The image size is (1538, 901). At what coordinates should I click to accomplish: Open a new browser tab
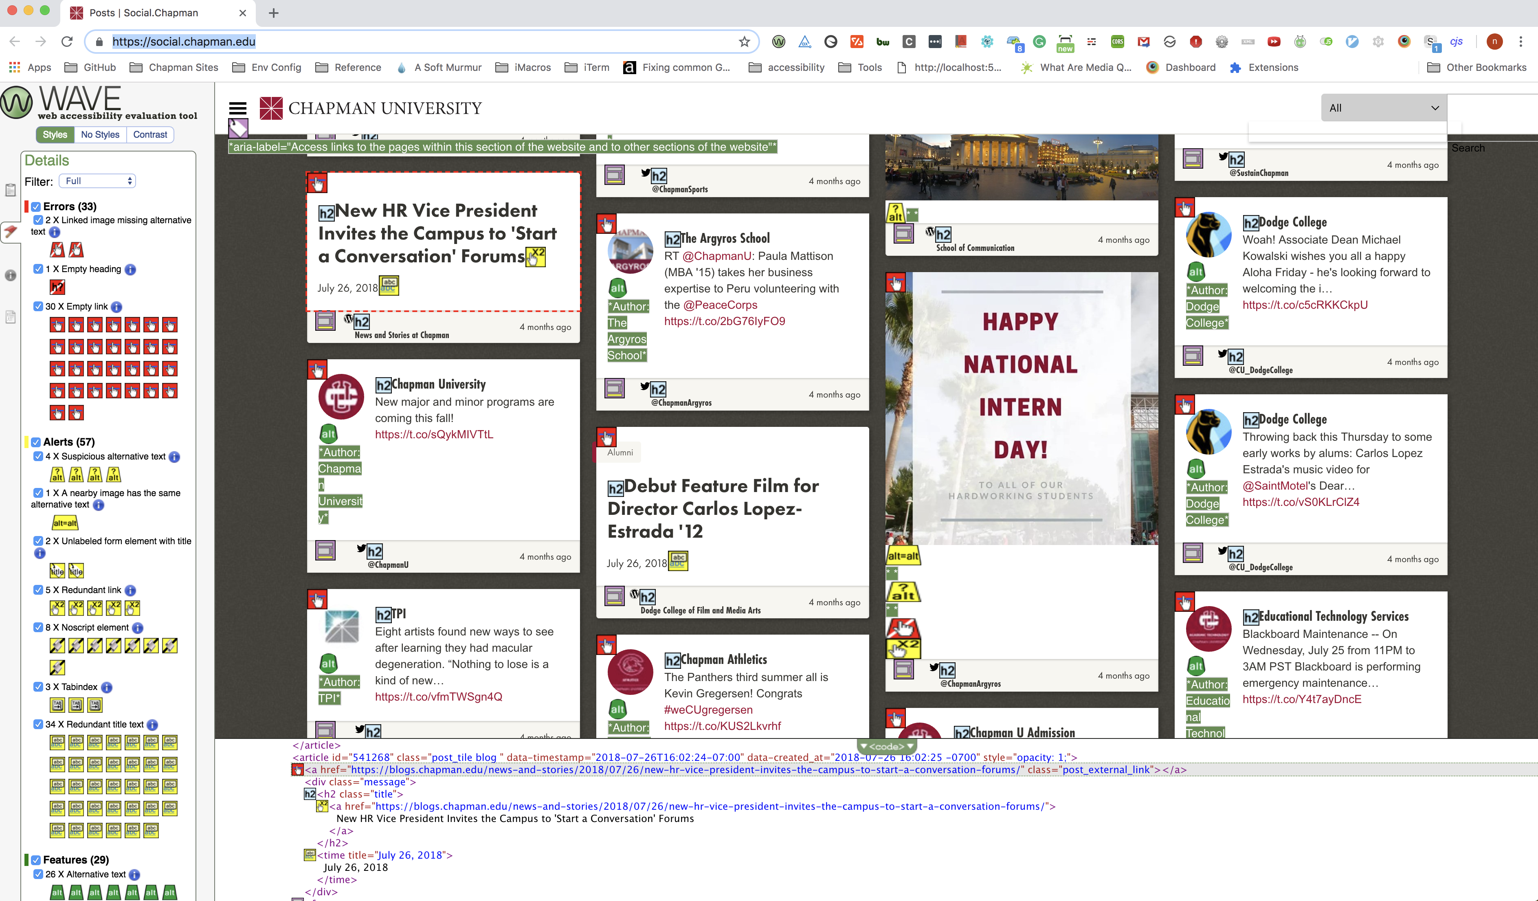coord(273,13)
